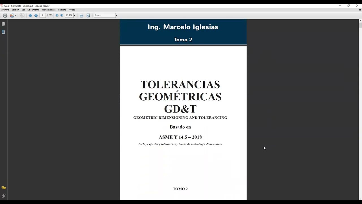
Task: Open the Buscar search options dropdown
Action: click(x=117, y=15)
